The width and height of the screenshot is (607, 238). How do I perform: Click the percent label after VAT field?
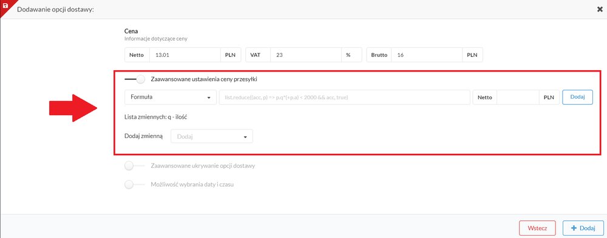pyautogui.click(x=348, y=55)
